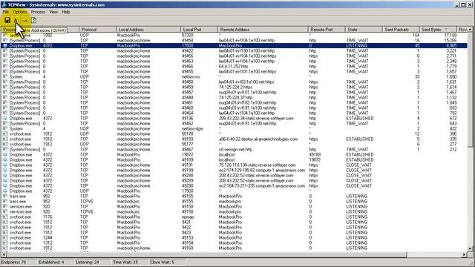The height and width of the screenshot is (267, 475).
Task: Sort by the Local Address column header
Action: 148,30
